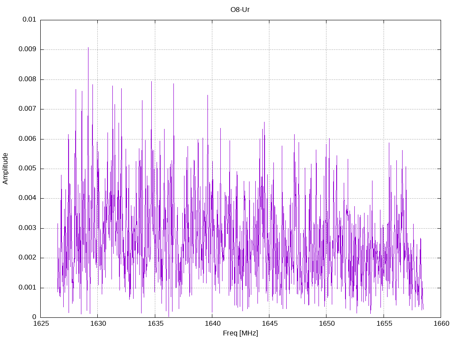Viewport: 453px width, 339px height.
Task: Click the tallest spectrum peak above 0.009
Action: pyautogui.click(x=88, y=49)
